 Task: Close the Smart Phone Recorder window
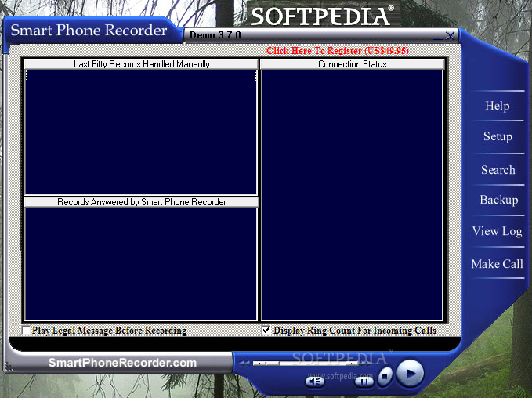[x=451, y=35]
